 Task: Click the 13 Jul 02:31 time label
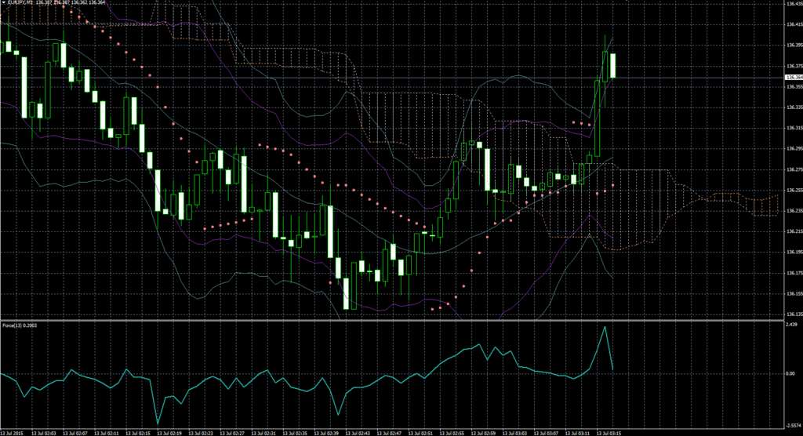click(x=263, y=433)
